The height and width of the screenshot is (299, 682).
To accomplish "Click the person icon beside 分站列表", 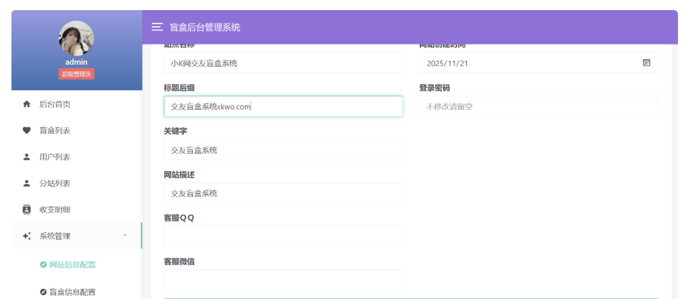I will click(x=27, y=183).
